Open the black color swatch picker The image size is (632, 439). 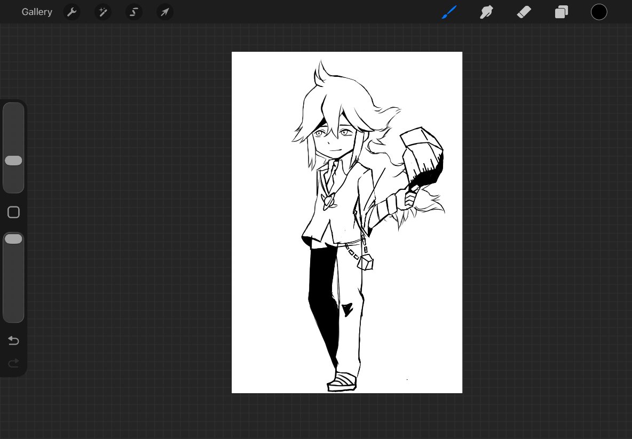[x=599, y=12]
